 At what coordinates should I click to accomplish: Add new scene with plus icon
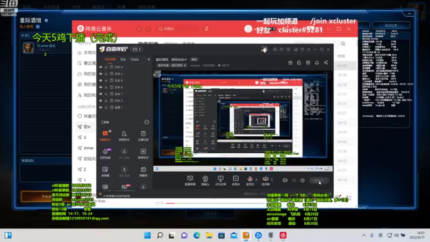[149, 59]
